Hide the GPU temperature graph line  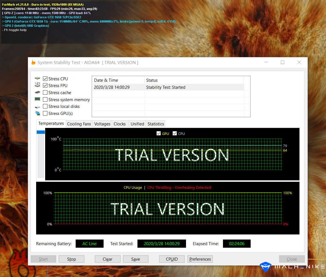pos(159,133)
